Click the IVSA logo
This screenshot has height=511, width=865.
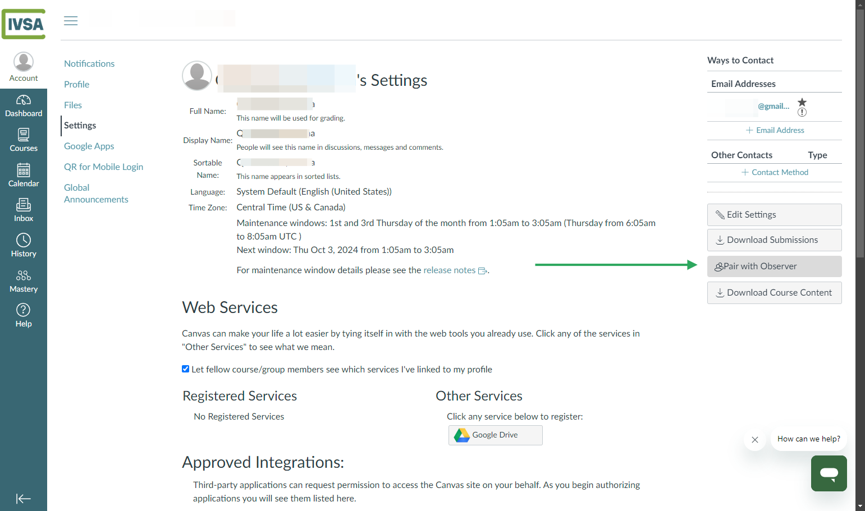click(24, 24)
